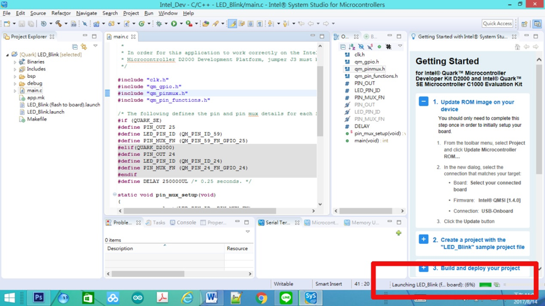545x306 pixels.
Task: Close the main.c editor tab
Action: pyautogui.click(x=133, y=36)
